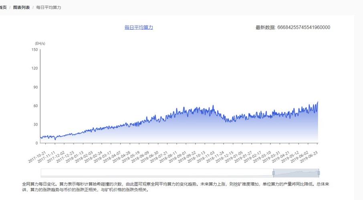Click the chart's November 2018 peak

pyautogui.click(x=213, y=106)
